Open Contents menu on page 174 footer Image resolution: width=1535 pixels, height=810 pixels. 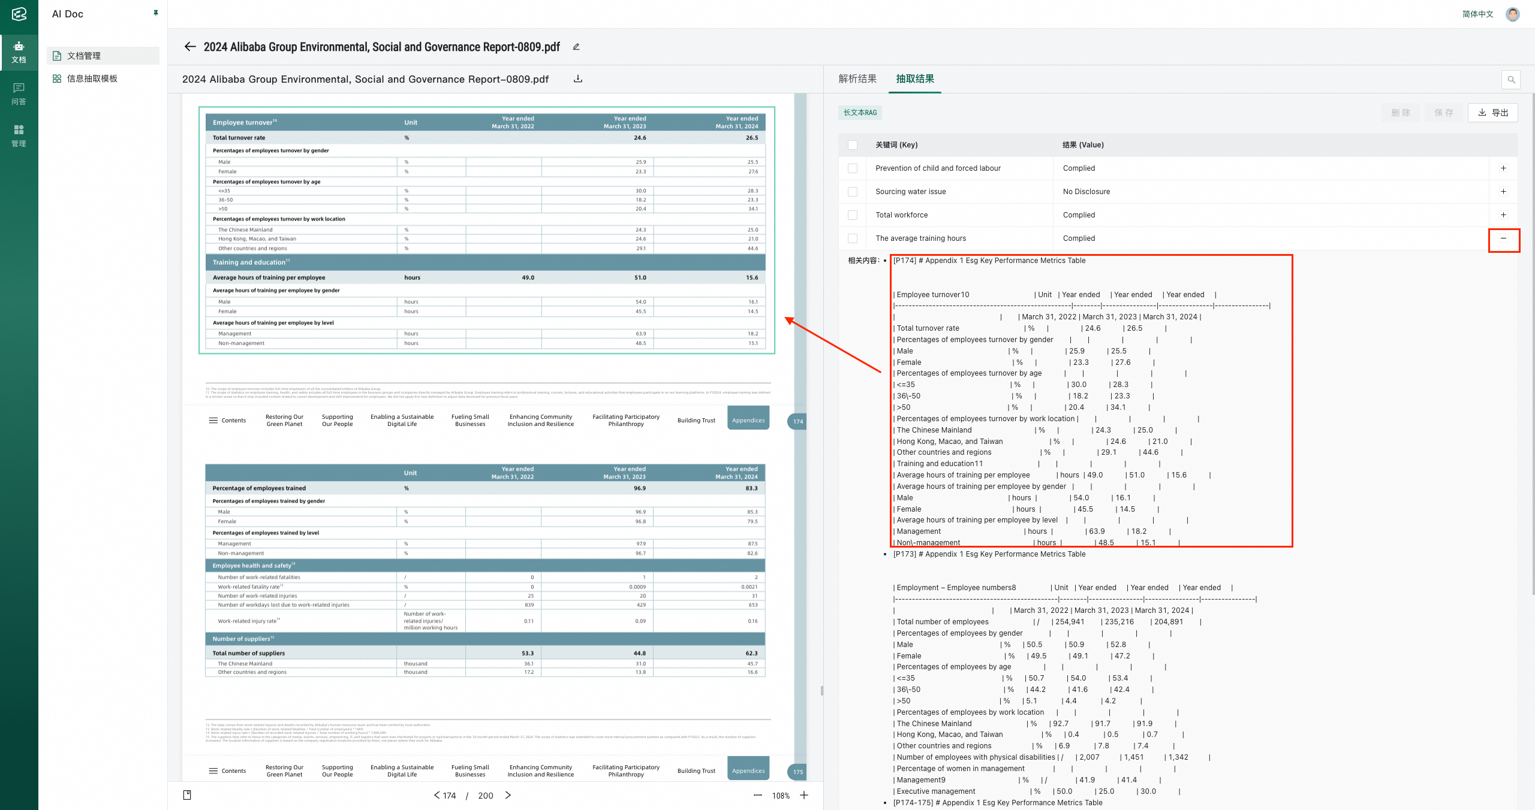pyautogui.click(x=227, y=420)
